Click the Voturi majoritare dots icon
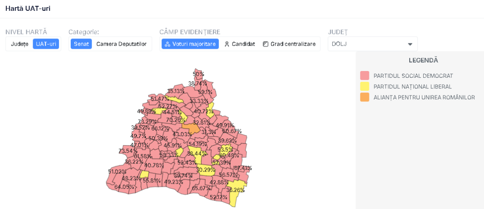The height and width of the screenshot is (209, 484). (x=167, y=44)
